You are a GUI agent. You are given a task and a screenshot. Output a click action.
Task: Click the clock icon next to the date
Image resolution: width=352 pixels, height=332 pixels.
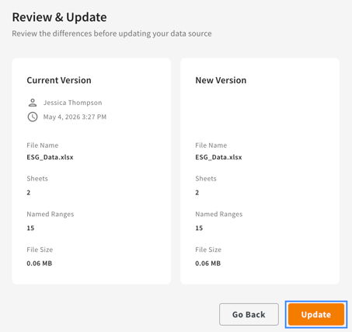33,117
